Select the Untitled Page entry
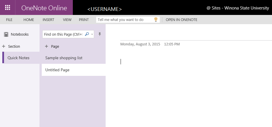The image size is (272, 127). coord(57,70)
